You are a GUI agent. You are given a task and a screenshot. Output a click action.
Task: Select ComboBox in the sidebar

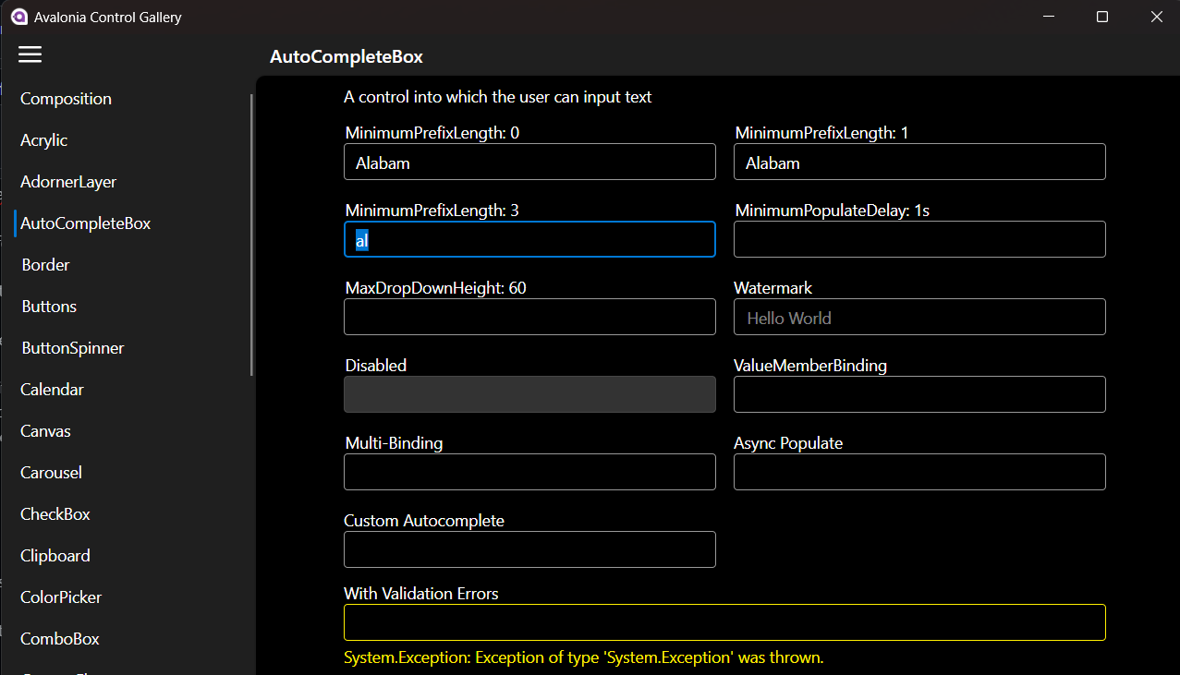click(x=59, y=638)
